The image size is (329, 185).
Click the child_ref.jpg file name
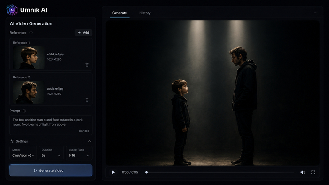55,54
